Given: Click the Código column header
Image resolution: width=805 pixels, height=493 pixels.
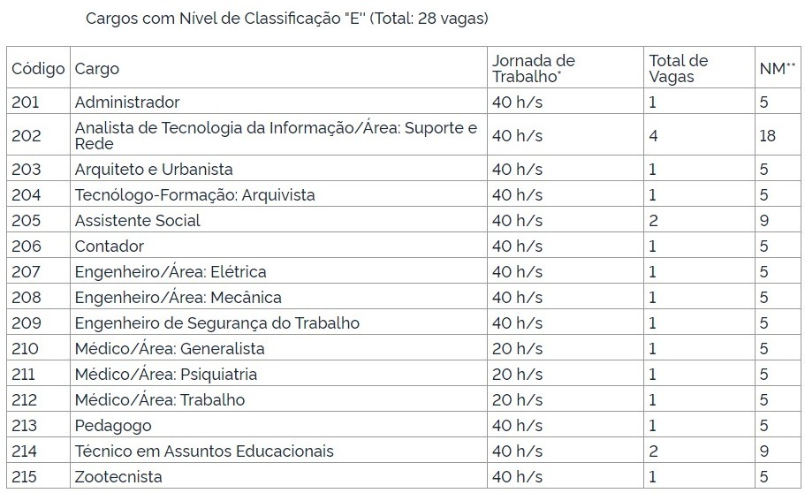Looking at the screenshot, I should pos(38,69).
